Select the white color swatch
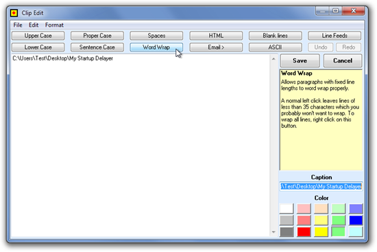Image resolution: width=377 pixels, height=252 pixels. (x=287, y=209)
